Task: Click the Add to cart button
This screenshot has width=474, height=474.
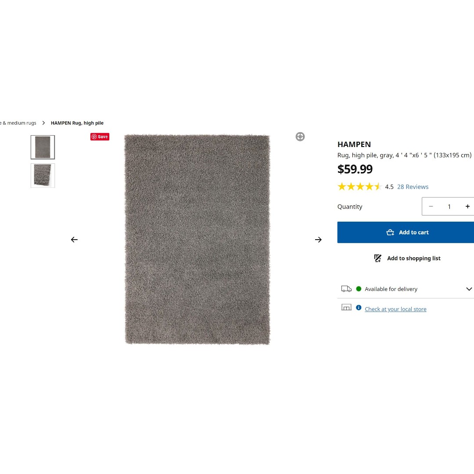Action: coord(406,232)
